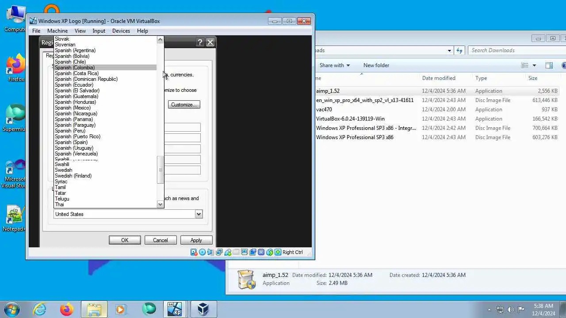566x318 pixels.
Task: Refresh the Downloads address bar
Action: (x=459, y=50)
